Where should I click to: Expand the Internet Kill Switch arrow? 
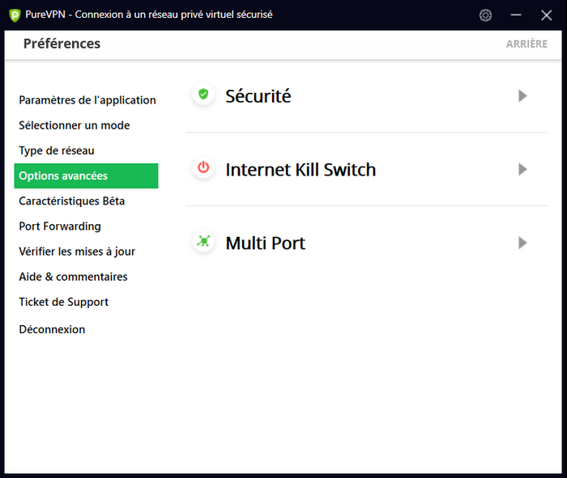pos(522,169)
